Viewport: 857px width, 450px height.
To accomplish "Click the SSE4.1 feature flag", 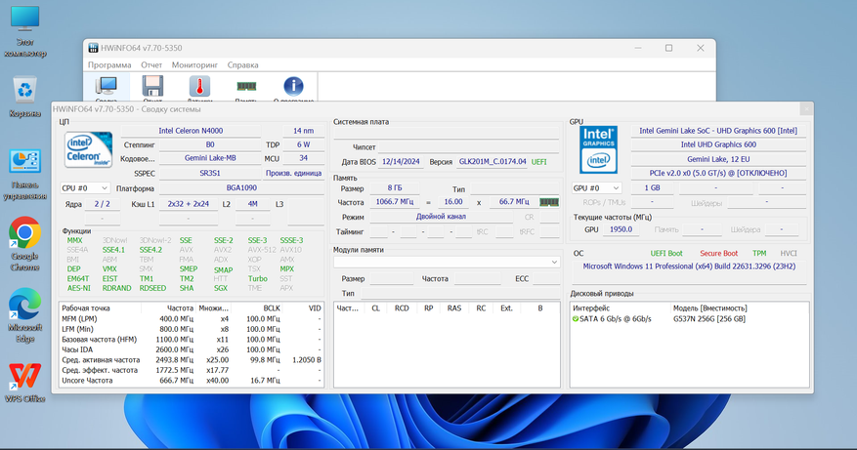I will [113, 250].
